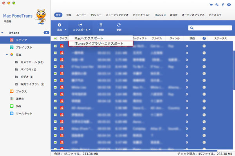Collapse the iPhone device tree
This screenshot has width=235, height=156.
coord(2,33)
